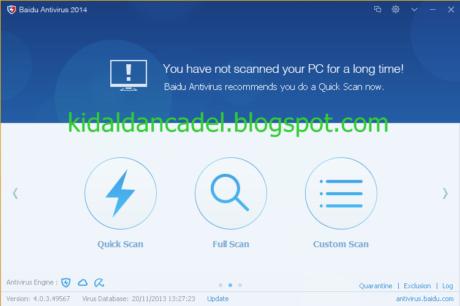The width and height of the screenshot is (460, 306).
Task: Select the first page indicator dot
Action: coord(221,285)
